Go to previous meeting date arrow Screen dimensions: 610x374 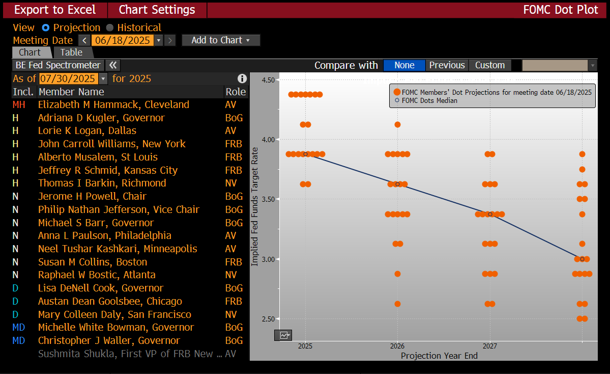(84, 41)
